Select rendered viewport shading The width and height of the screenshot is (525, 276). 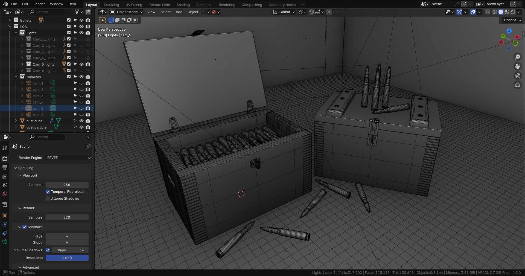point(513,12)
